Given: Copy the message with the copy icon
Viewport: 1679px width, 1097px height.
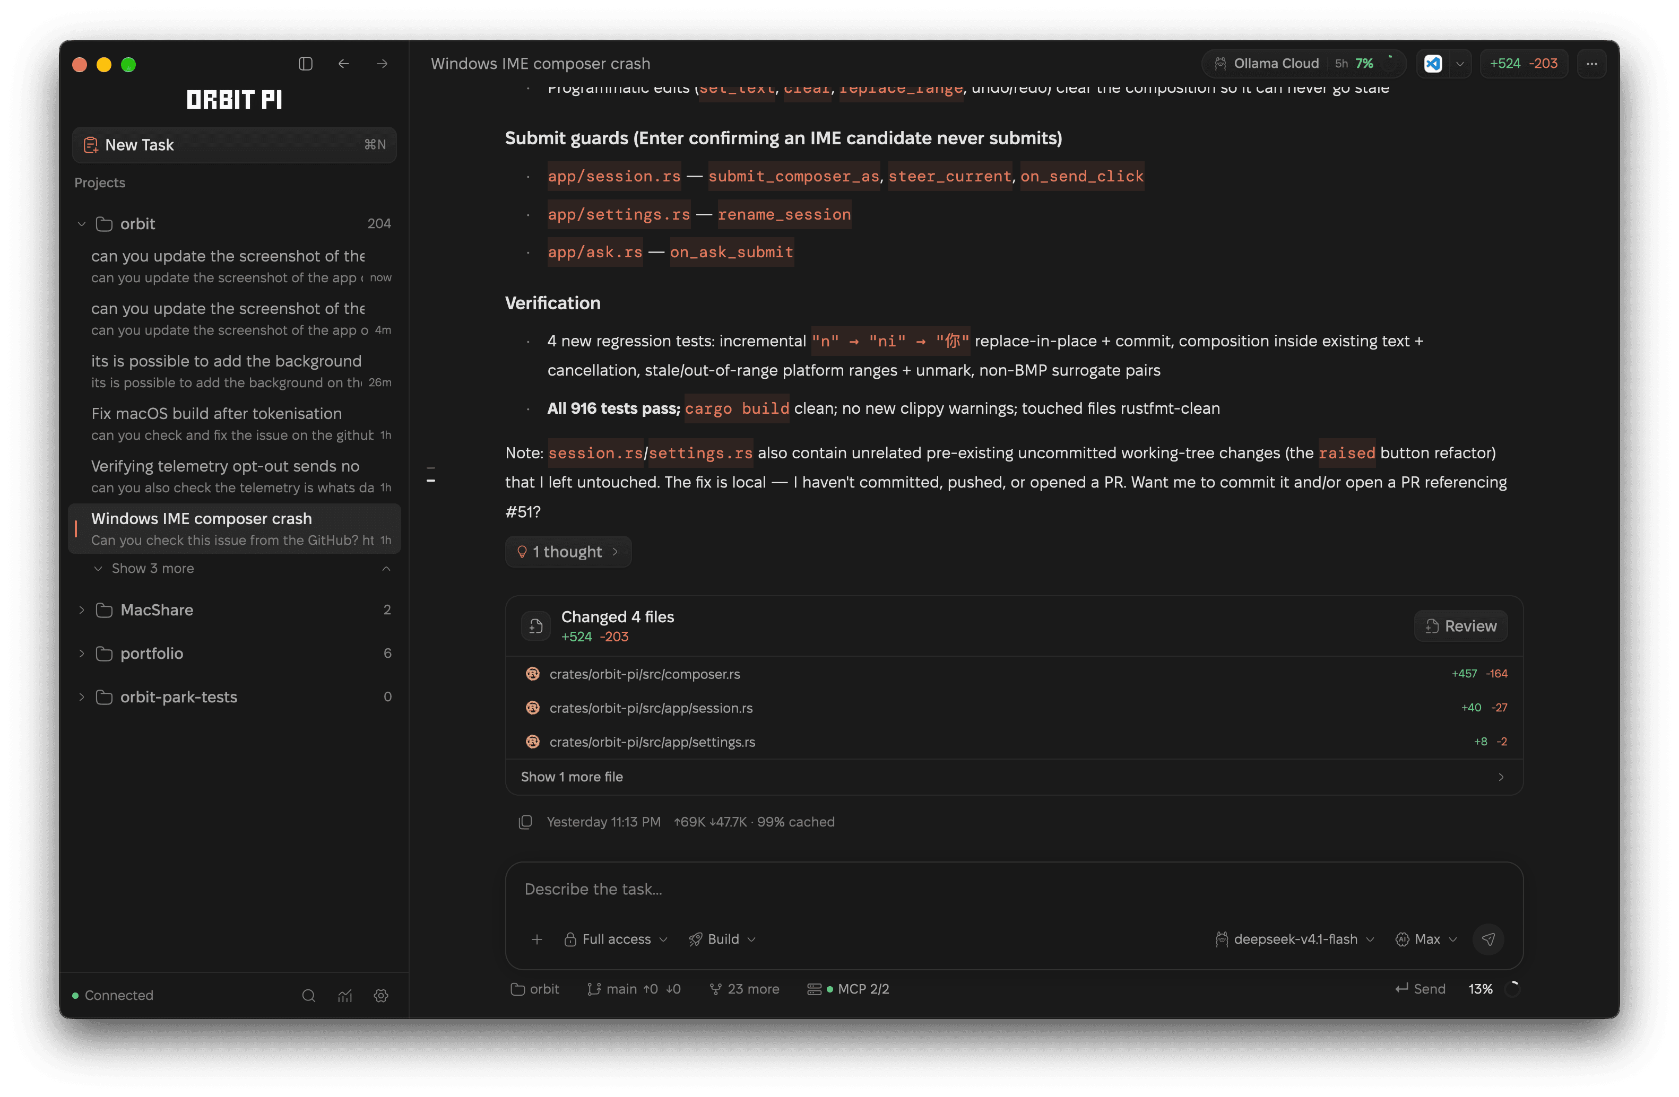Looking at the screenshot, I should tap(525, 821).
